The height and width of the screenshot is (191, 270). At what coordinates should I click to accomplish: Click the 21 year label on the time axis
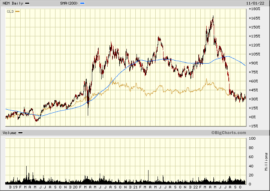pyautogui.click(x=135, y=187)
